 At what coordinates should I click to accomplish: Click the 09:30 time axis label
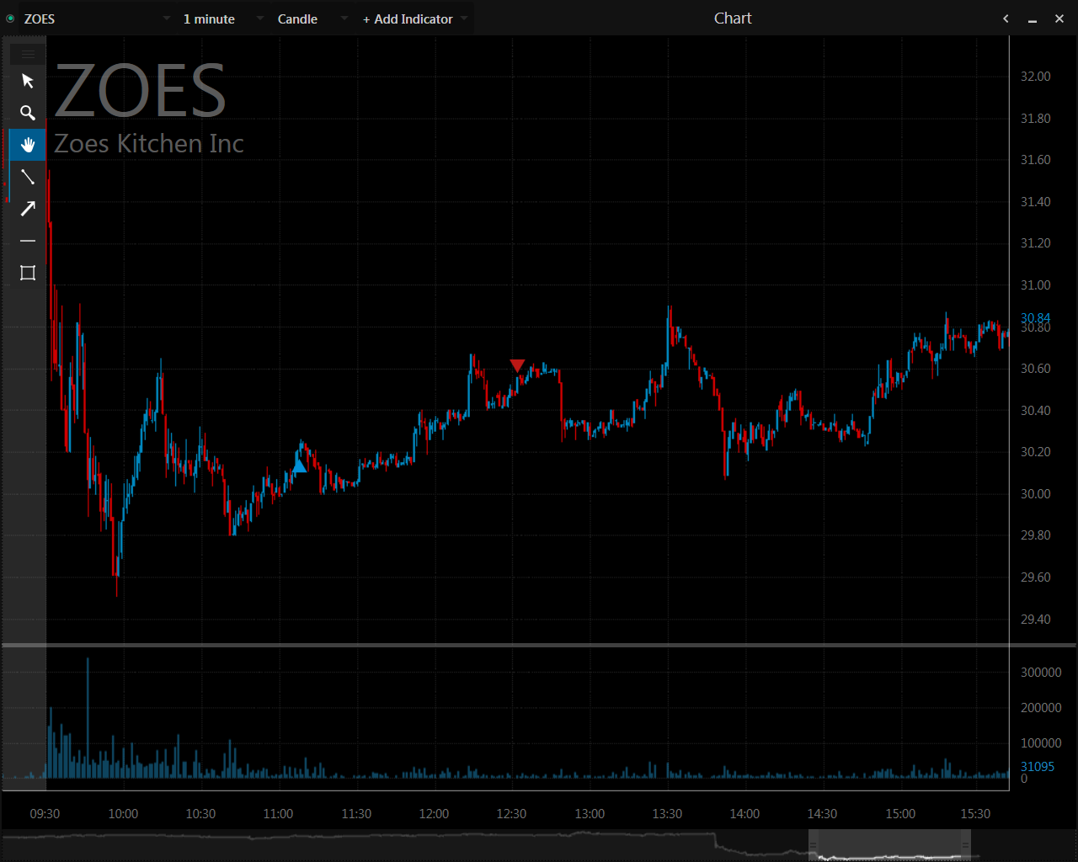(x=45, y=814)
